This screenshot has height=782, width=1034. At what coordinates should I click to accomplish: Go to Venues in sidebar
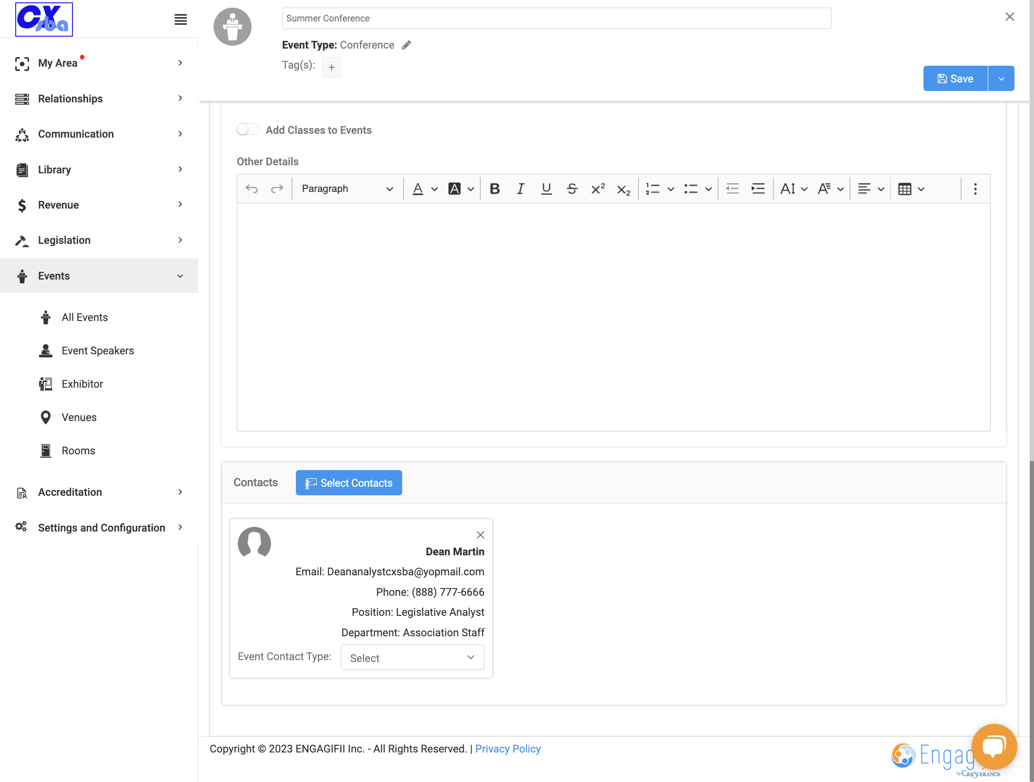(79, 418)
